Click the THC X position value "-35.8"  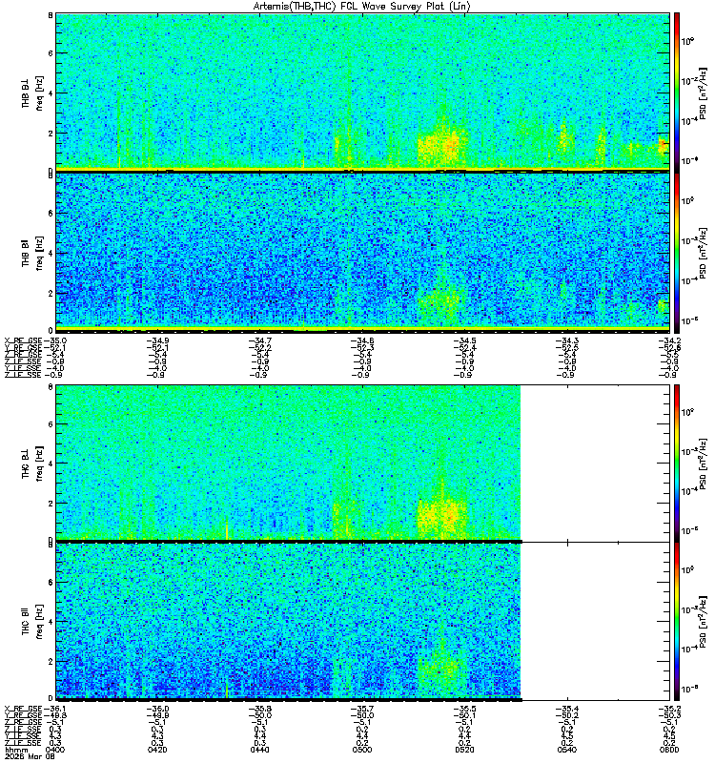(x=259, y=709)
